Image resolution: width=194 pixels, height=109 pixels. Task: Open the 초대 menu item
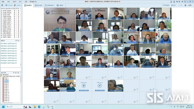coord(26,2)
